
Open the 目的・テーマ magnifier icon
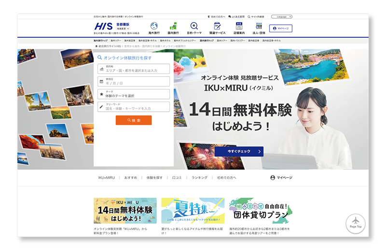(194, 26)
